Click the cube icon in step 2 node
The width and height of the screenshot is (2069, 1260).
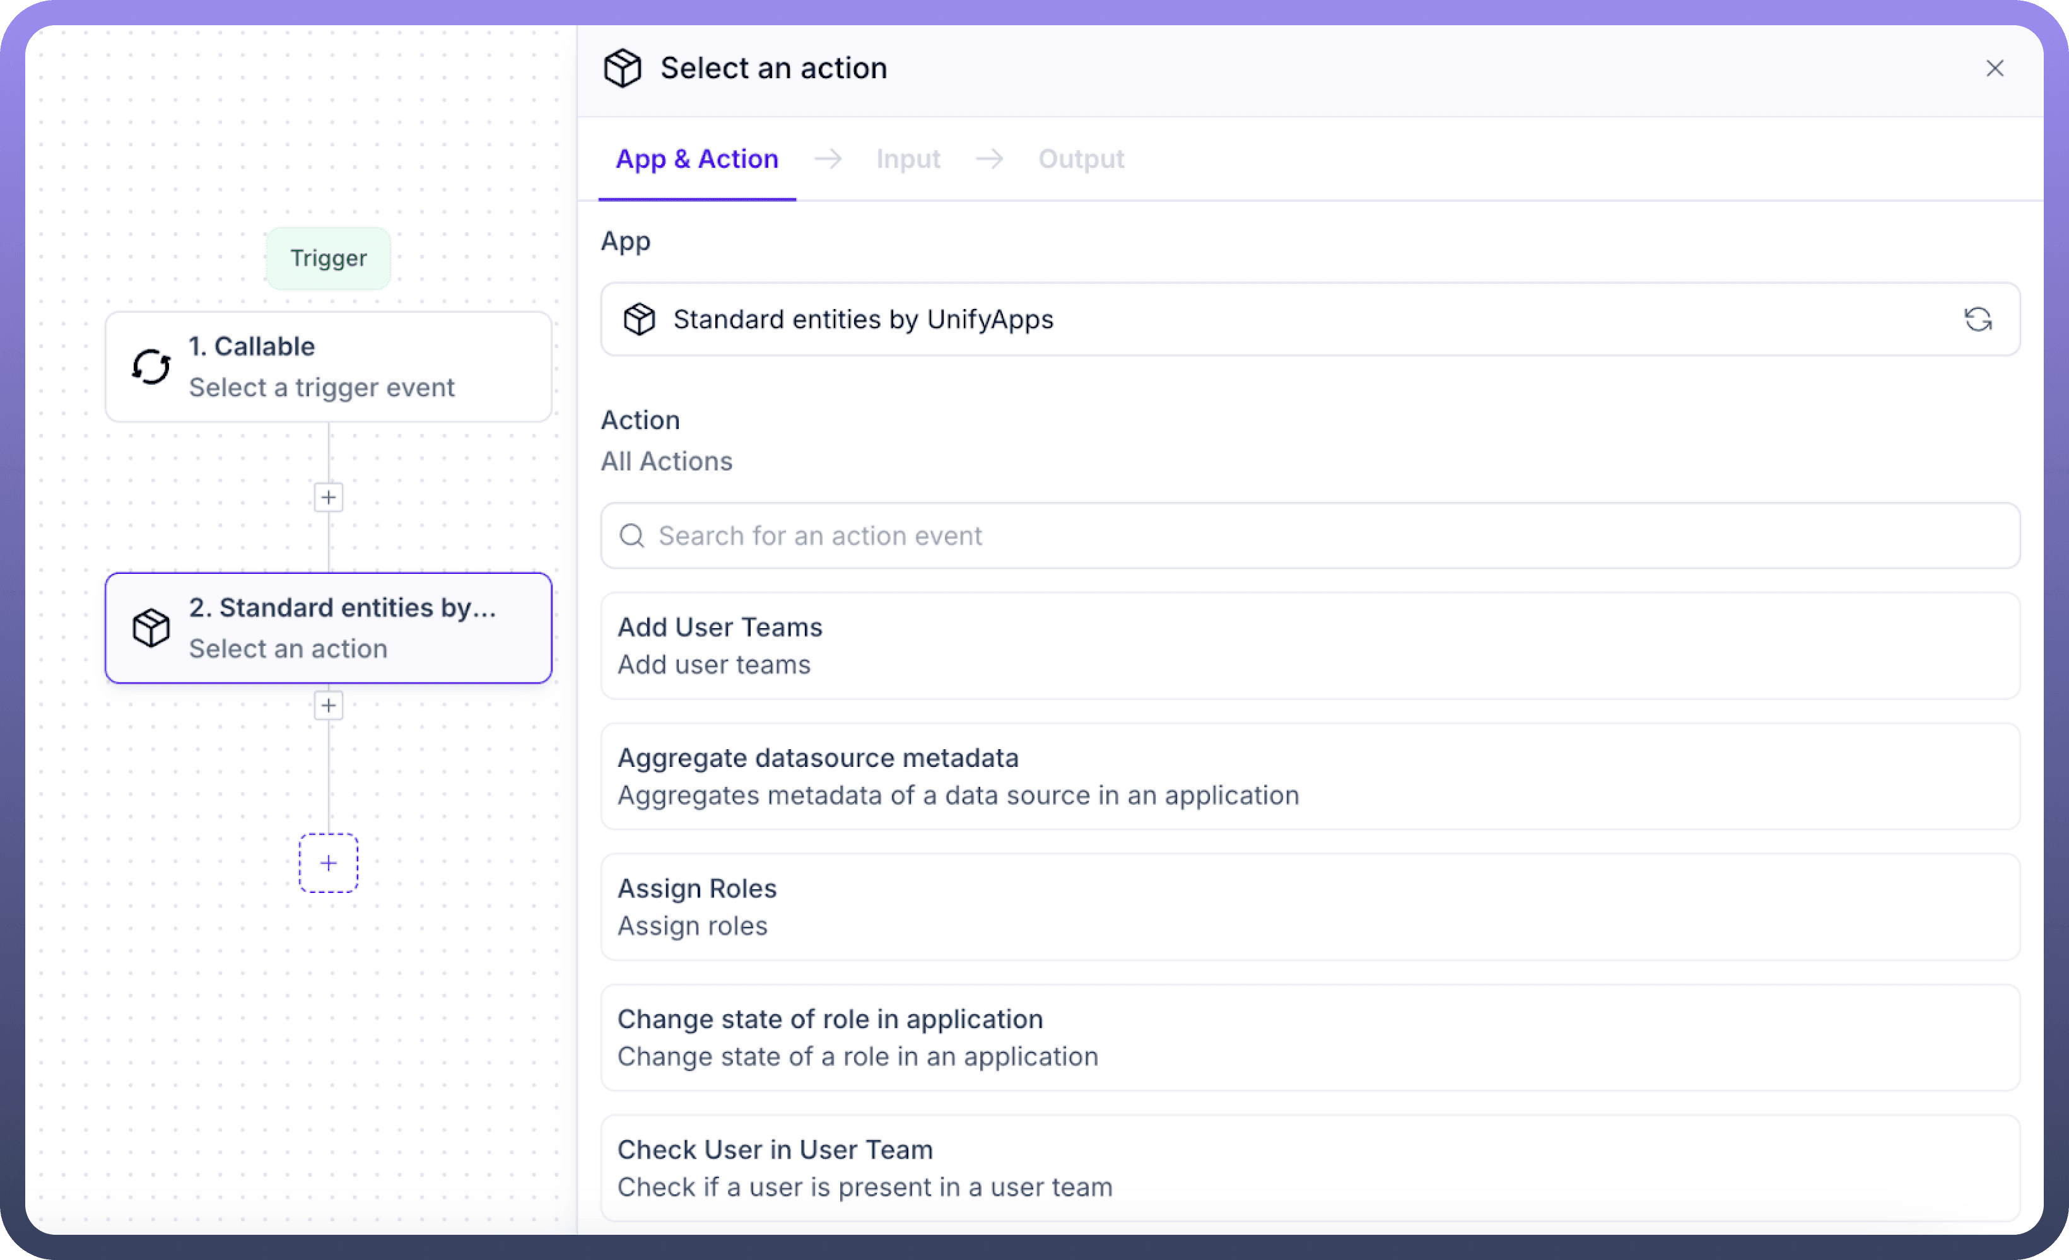(x=151, y=628)
